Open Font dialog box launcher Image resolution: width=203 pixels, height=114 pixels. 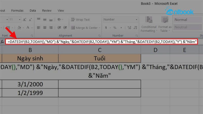(32, 35)
